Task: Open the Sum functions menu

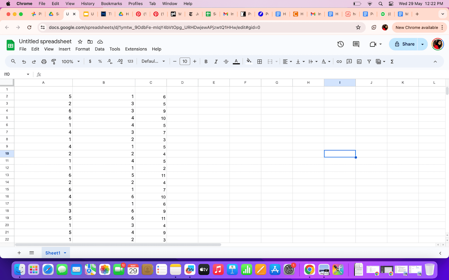Action: coord(392,61)
